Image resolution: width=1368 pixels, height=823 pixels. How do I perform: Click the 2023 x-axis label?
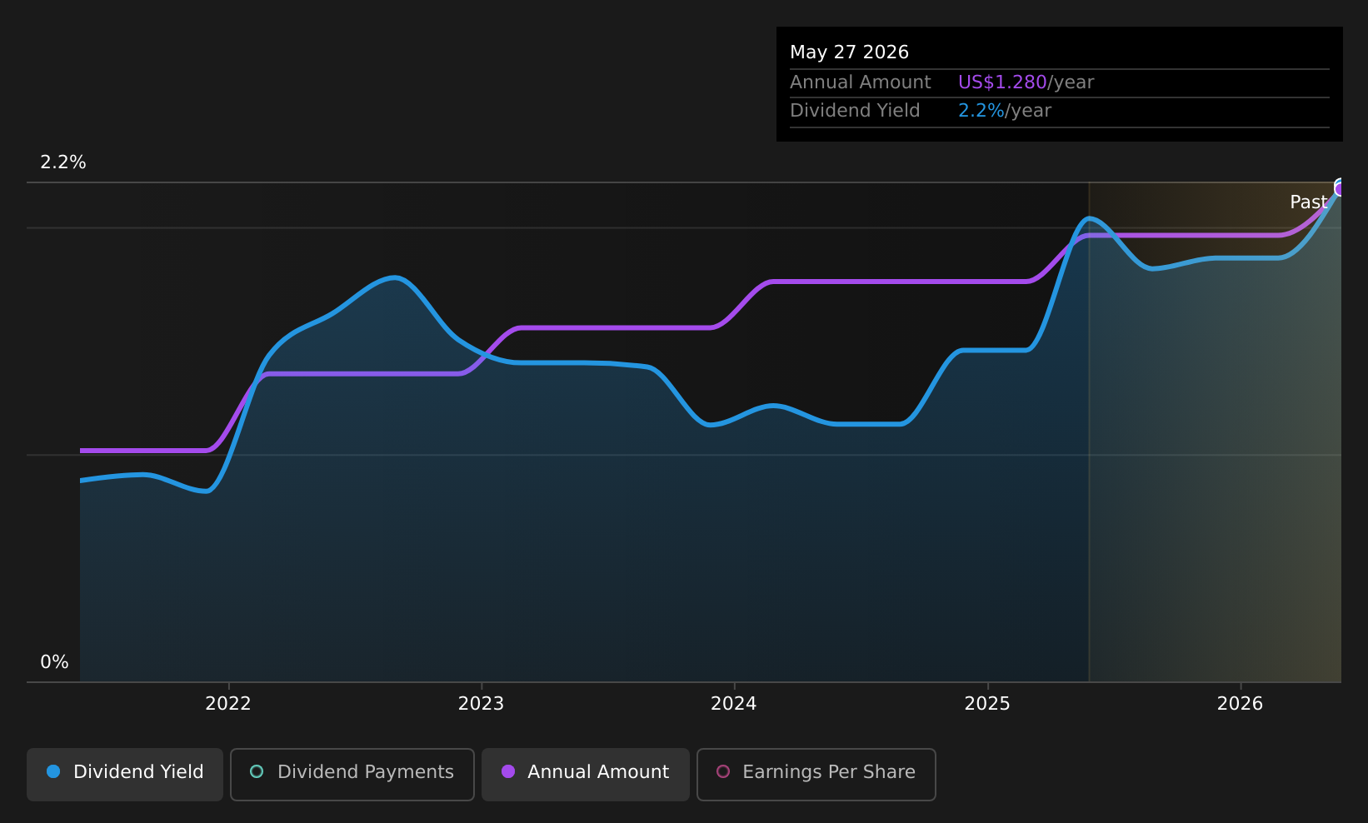tap(482, 704)
